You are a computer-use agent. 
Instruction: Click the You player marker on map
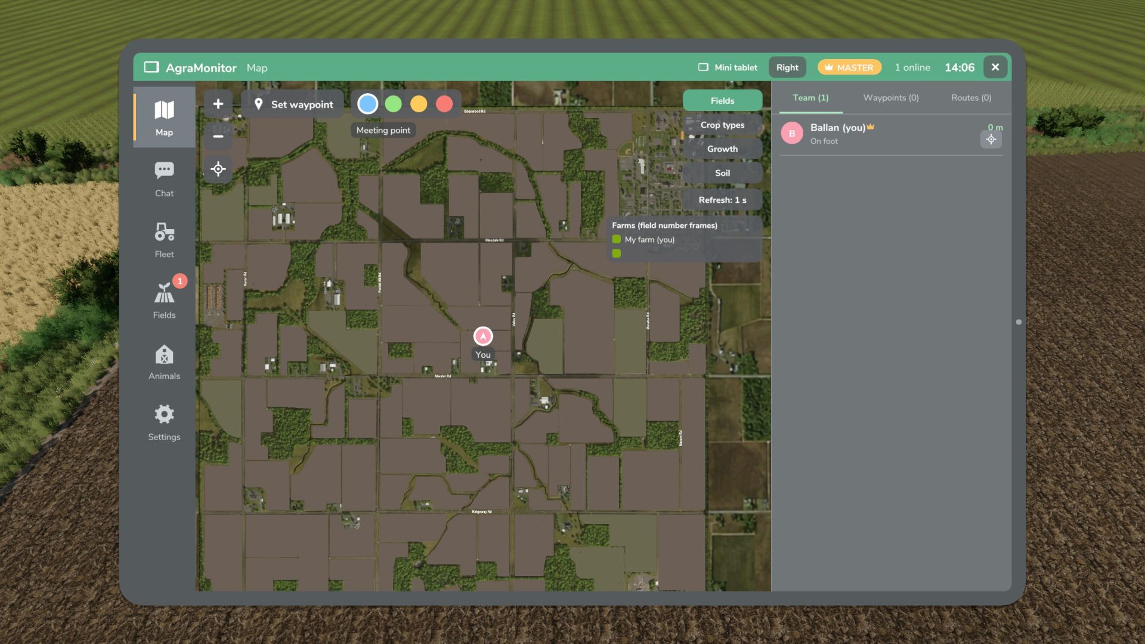(483, 336)
